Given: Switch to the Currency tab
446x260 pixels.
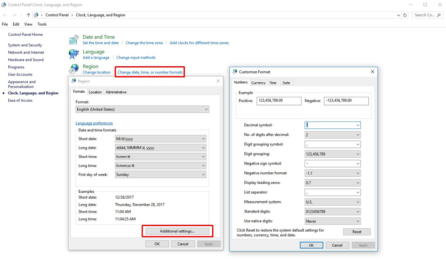Looking at the screenshot, I should [x=258, y=83].
